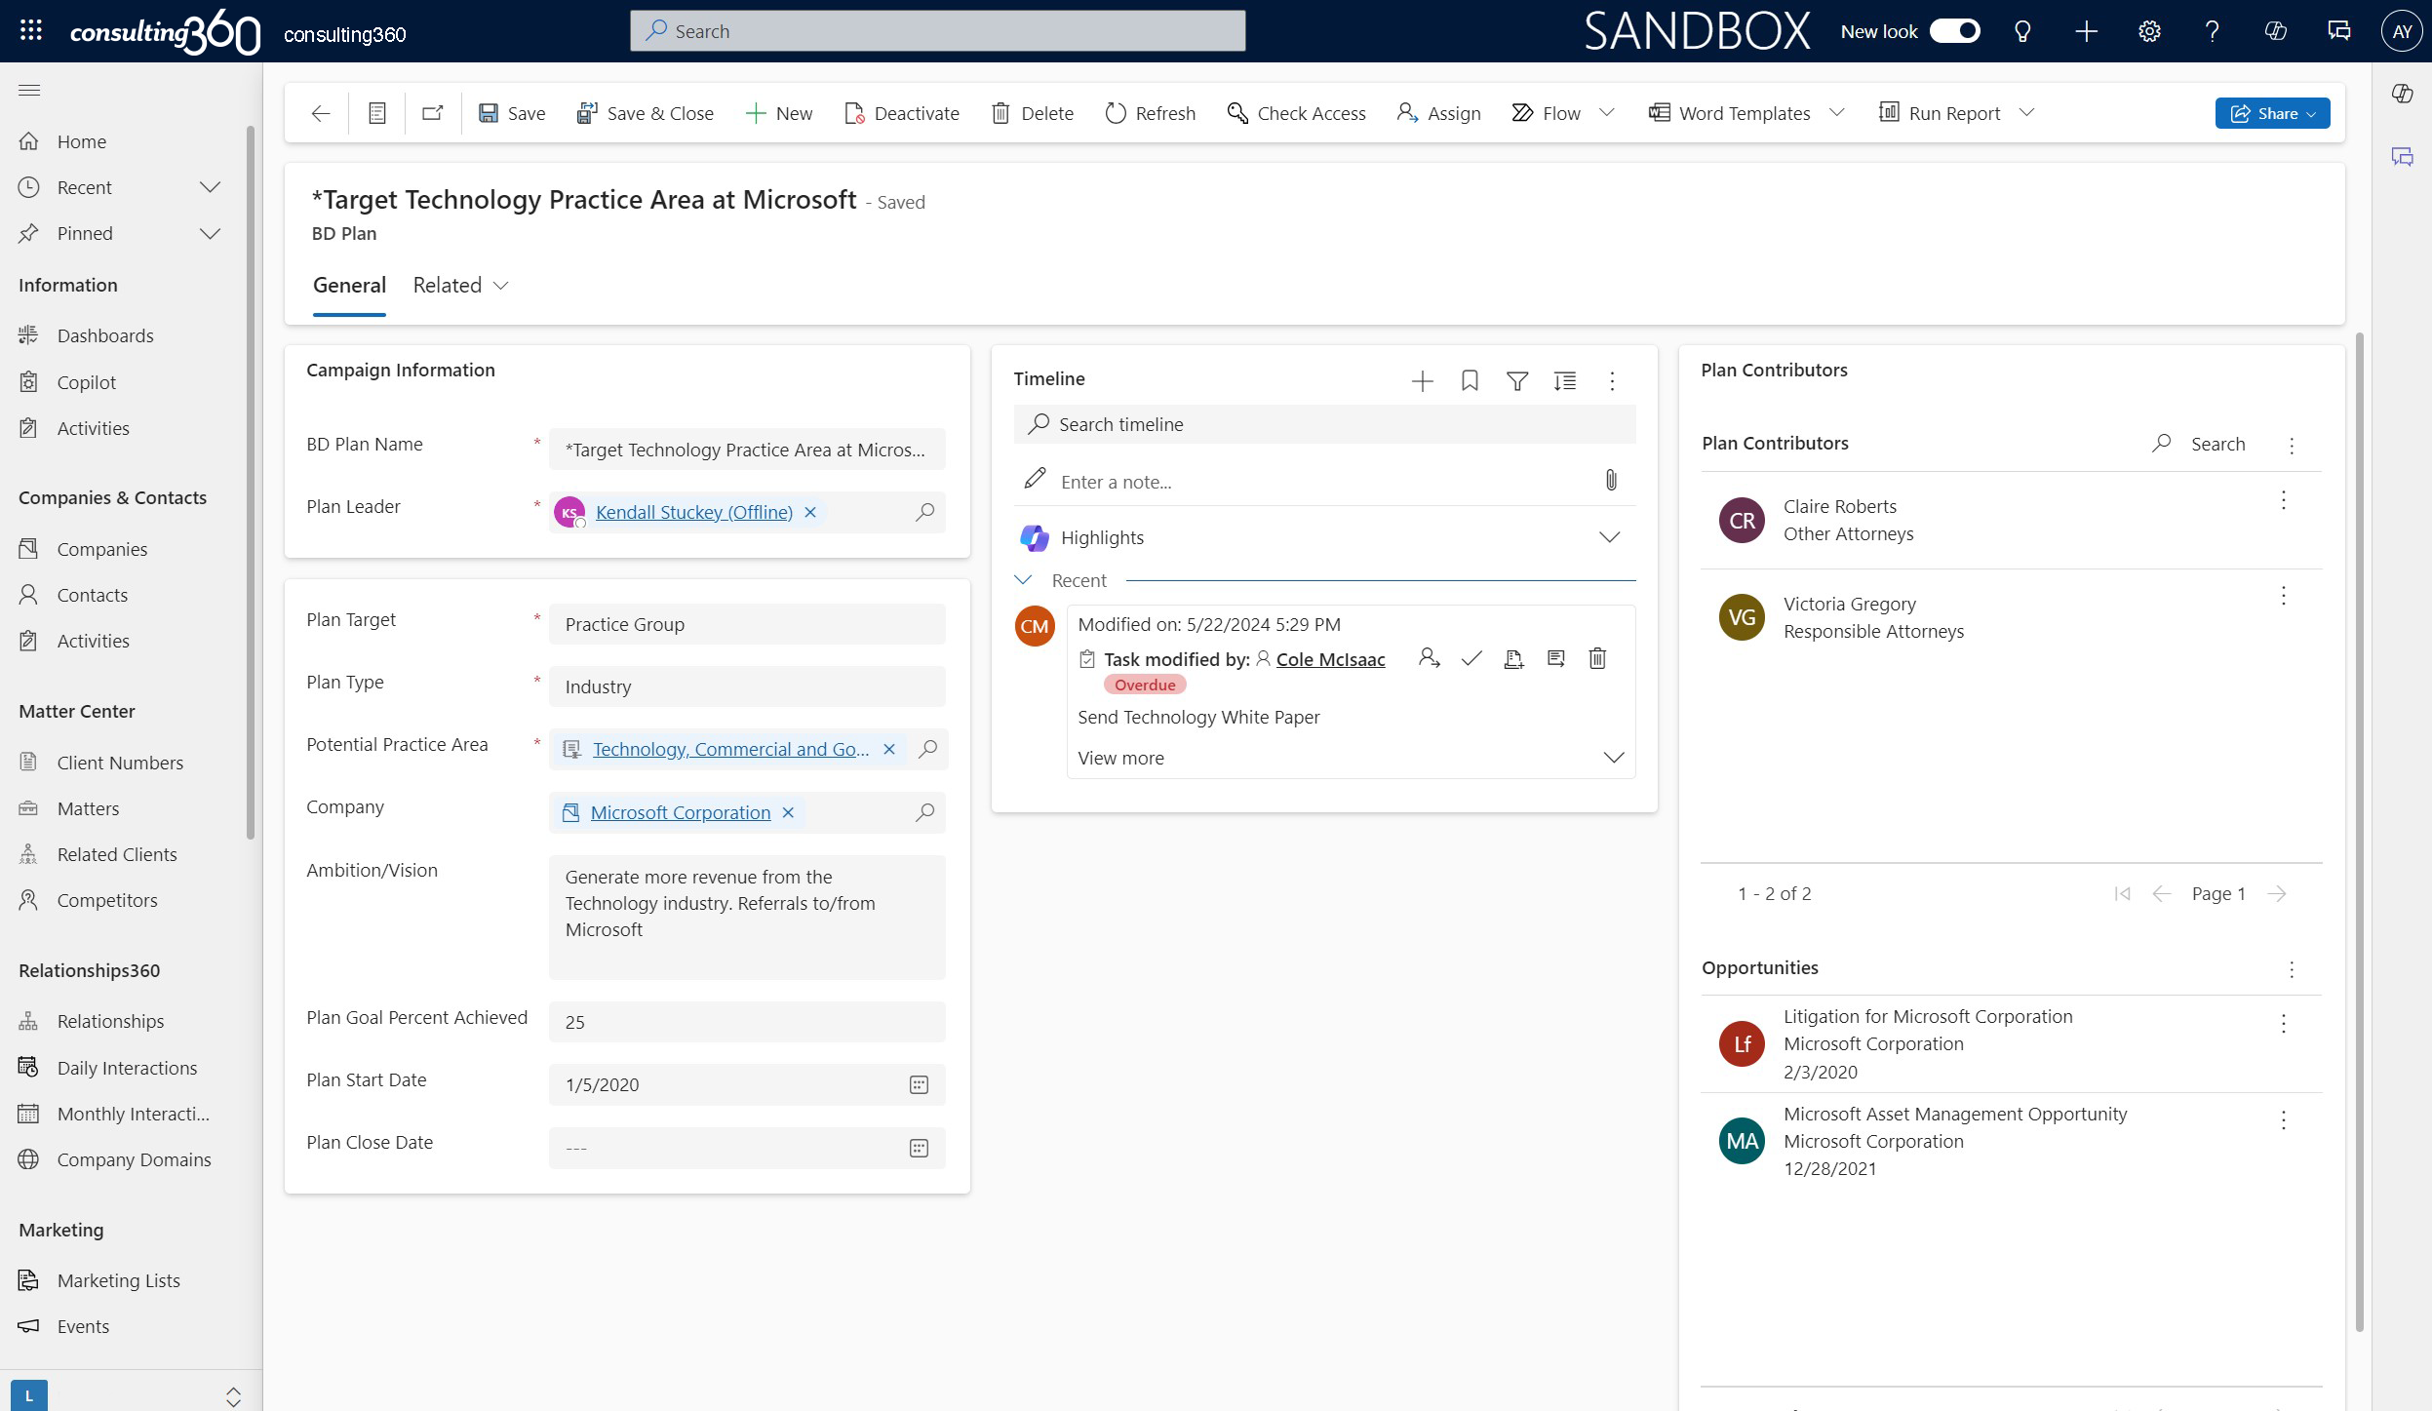Click Check Access
The width and height of the screenshot is (2432, 1411).
pyautogui.click(x=1297, y=113)
